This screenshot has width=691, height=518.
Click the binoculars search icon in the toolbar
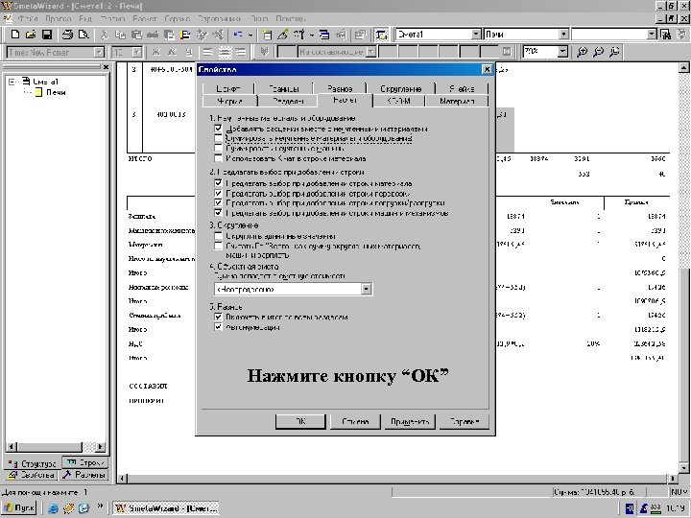pos(666,35)
